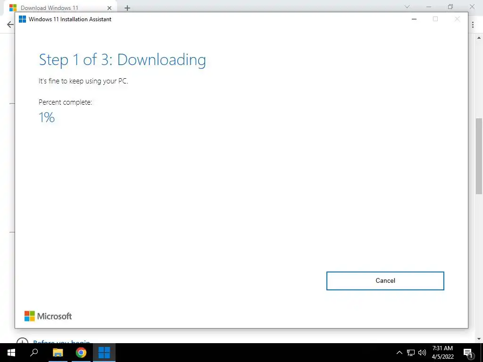483x362 pixels.
Task: Click the Microsoft logo in the assistant
Action: coord(48,316)
